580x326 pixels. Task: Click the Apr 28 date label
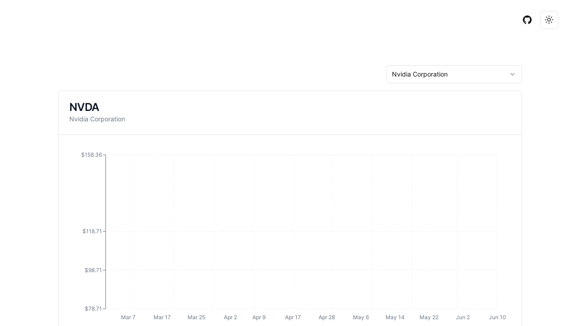(327, 317)
